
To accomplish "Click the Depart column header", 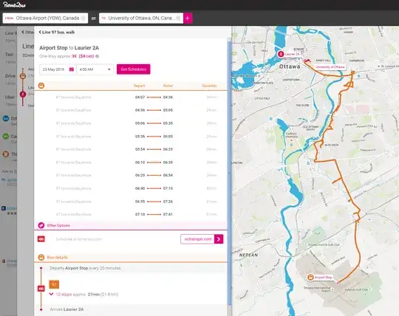I will [139, 86].
